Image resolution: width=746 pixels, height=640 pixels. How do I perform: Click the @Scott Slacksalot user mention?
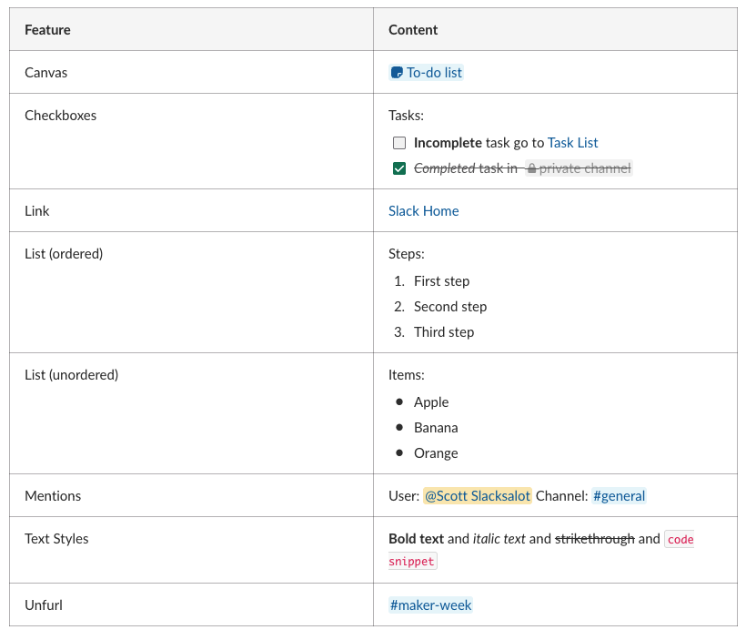[x=477, y=496]
